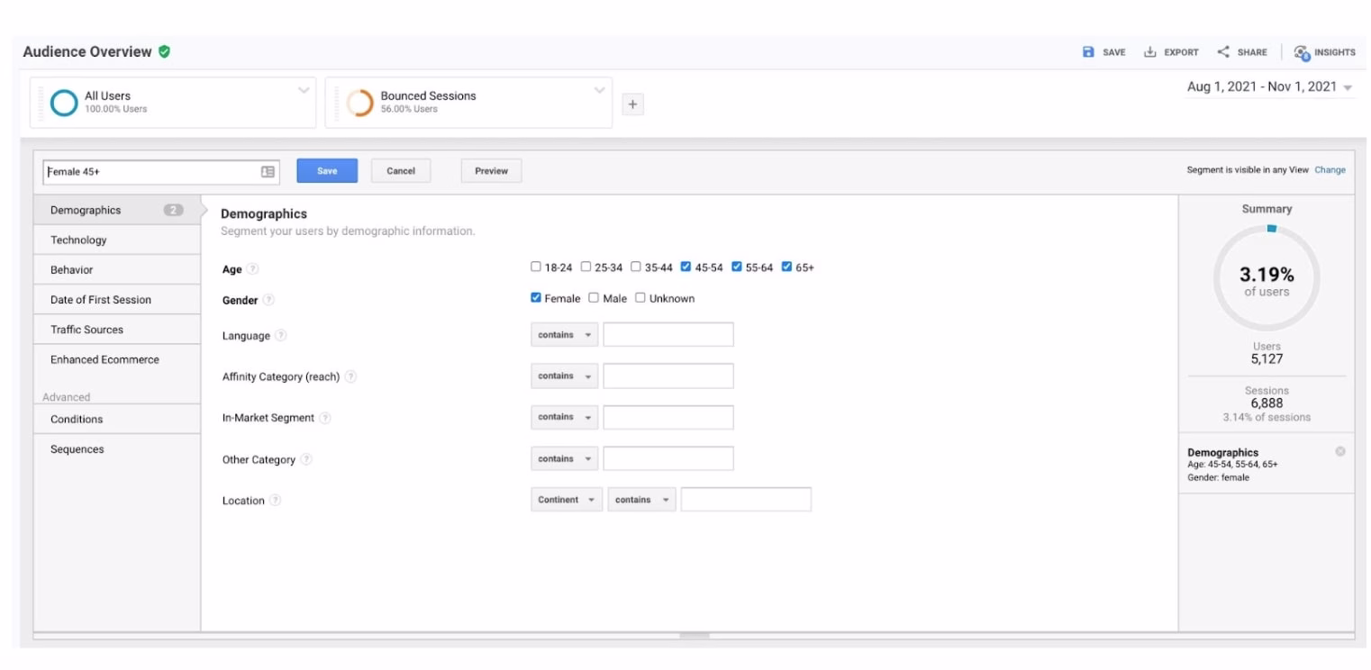Click the segment name picker icon
This screenshot has height=670, width=1371.
tap(266, 171)
